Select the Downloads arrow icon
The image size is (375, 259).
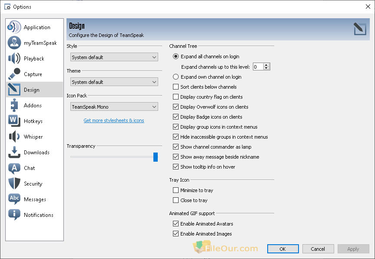14,152
